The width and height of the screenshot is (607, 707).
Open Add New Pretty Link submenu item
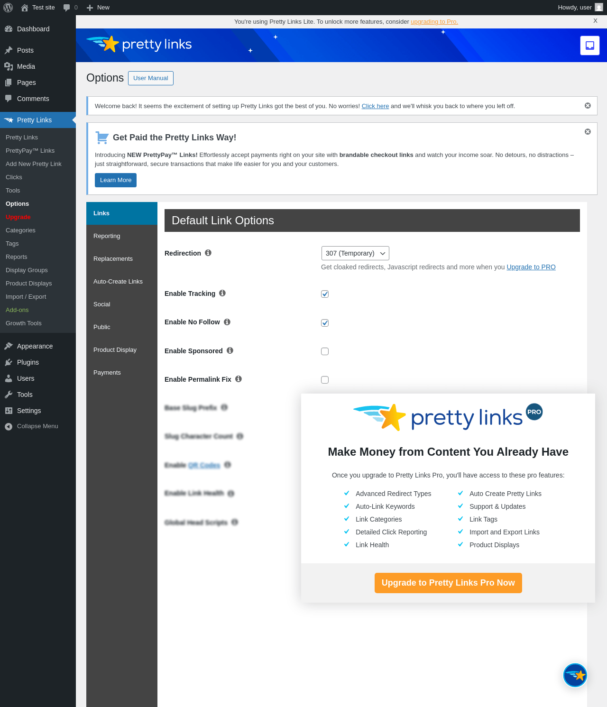coord(38,164)
